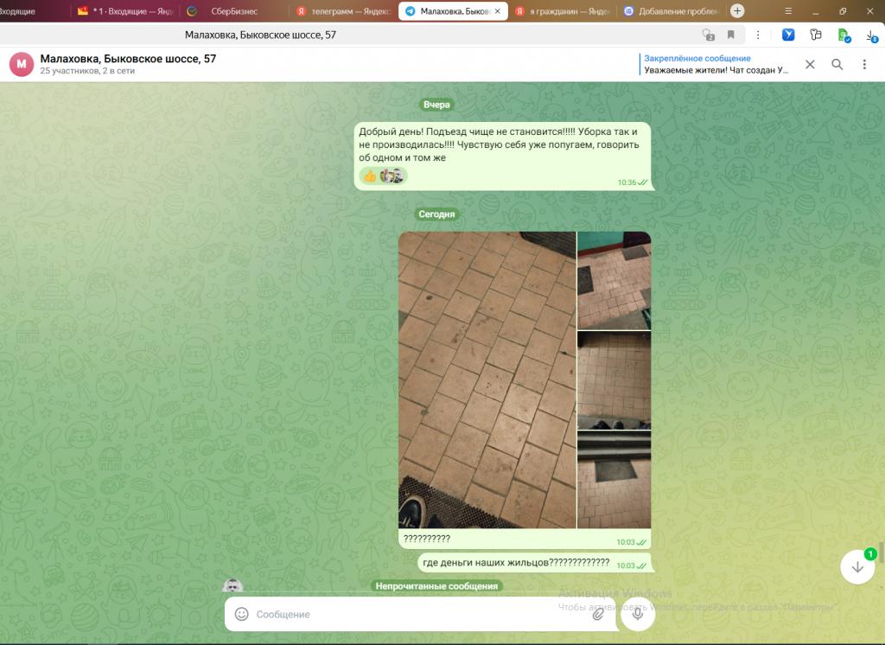
Task: Switch to the 'я гражданин' Yandex tab
Action: [562, 11]
